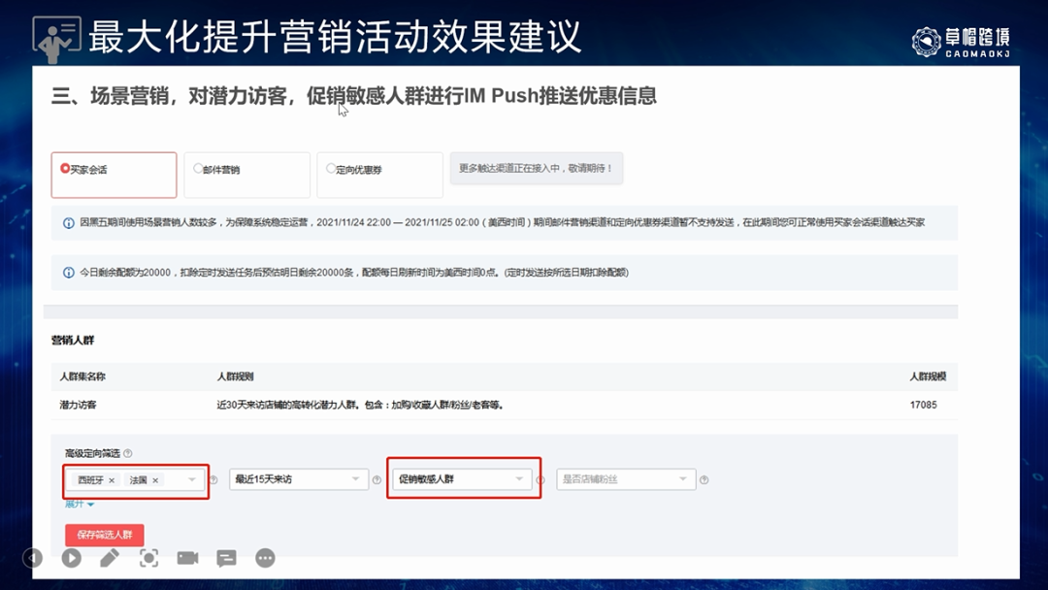Select the 买家会话 radio option
This screenshot has width=1048, height=590.
[x=65, y=169]
